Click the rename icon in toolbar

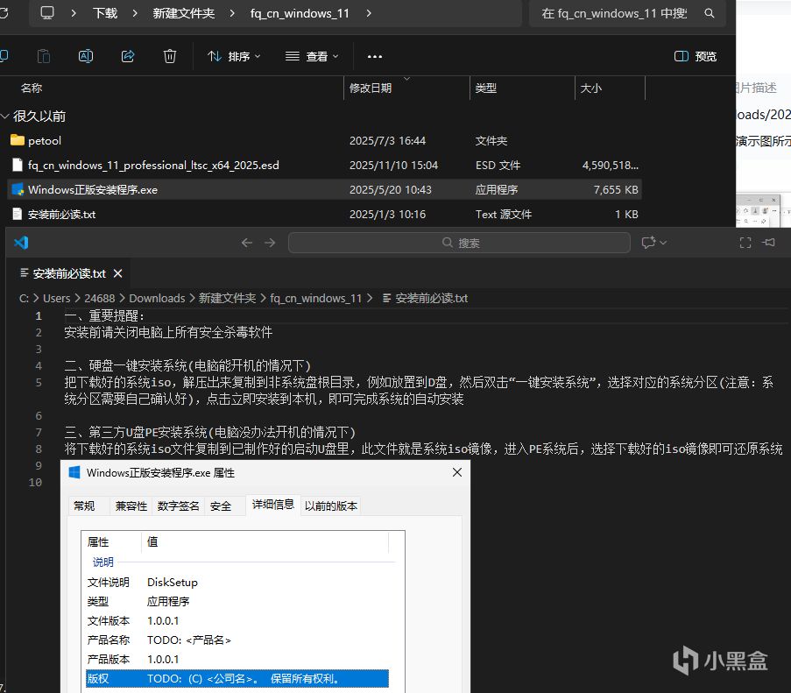point(86,56)
